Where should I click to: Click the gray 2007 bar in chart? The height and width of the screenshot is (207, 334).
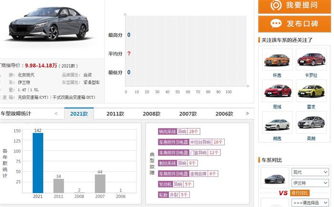[x=100, y=184]
